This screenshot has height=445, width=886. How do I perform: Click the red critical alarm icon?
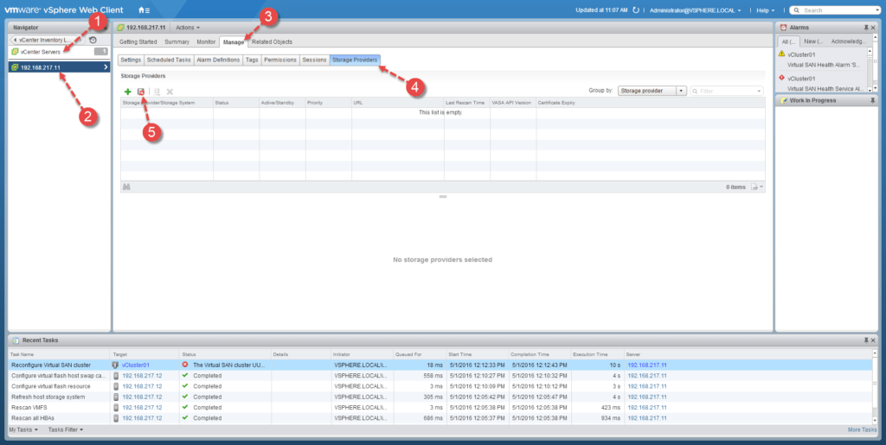(x=781, y=77)
